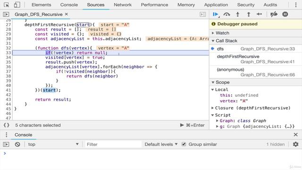The image size is (302, 170).
Task: Click 'return dfs(neighbor)' on line 38
Action: (92, 76)
